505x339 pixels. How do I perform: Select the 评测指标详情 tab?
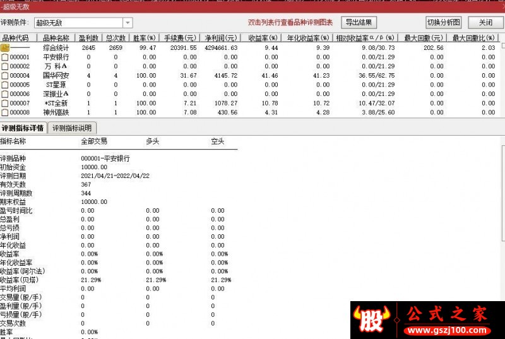(x=23, y=128)
